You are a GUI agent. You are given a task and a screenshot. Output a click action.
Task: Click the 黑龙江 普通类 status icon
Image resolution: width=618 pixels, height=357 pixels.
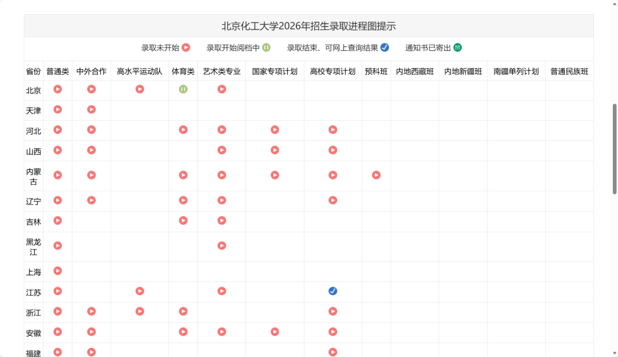tap(58, 245)
